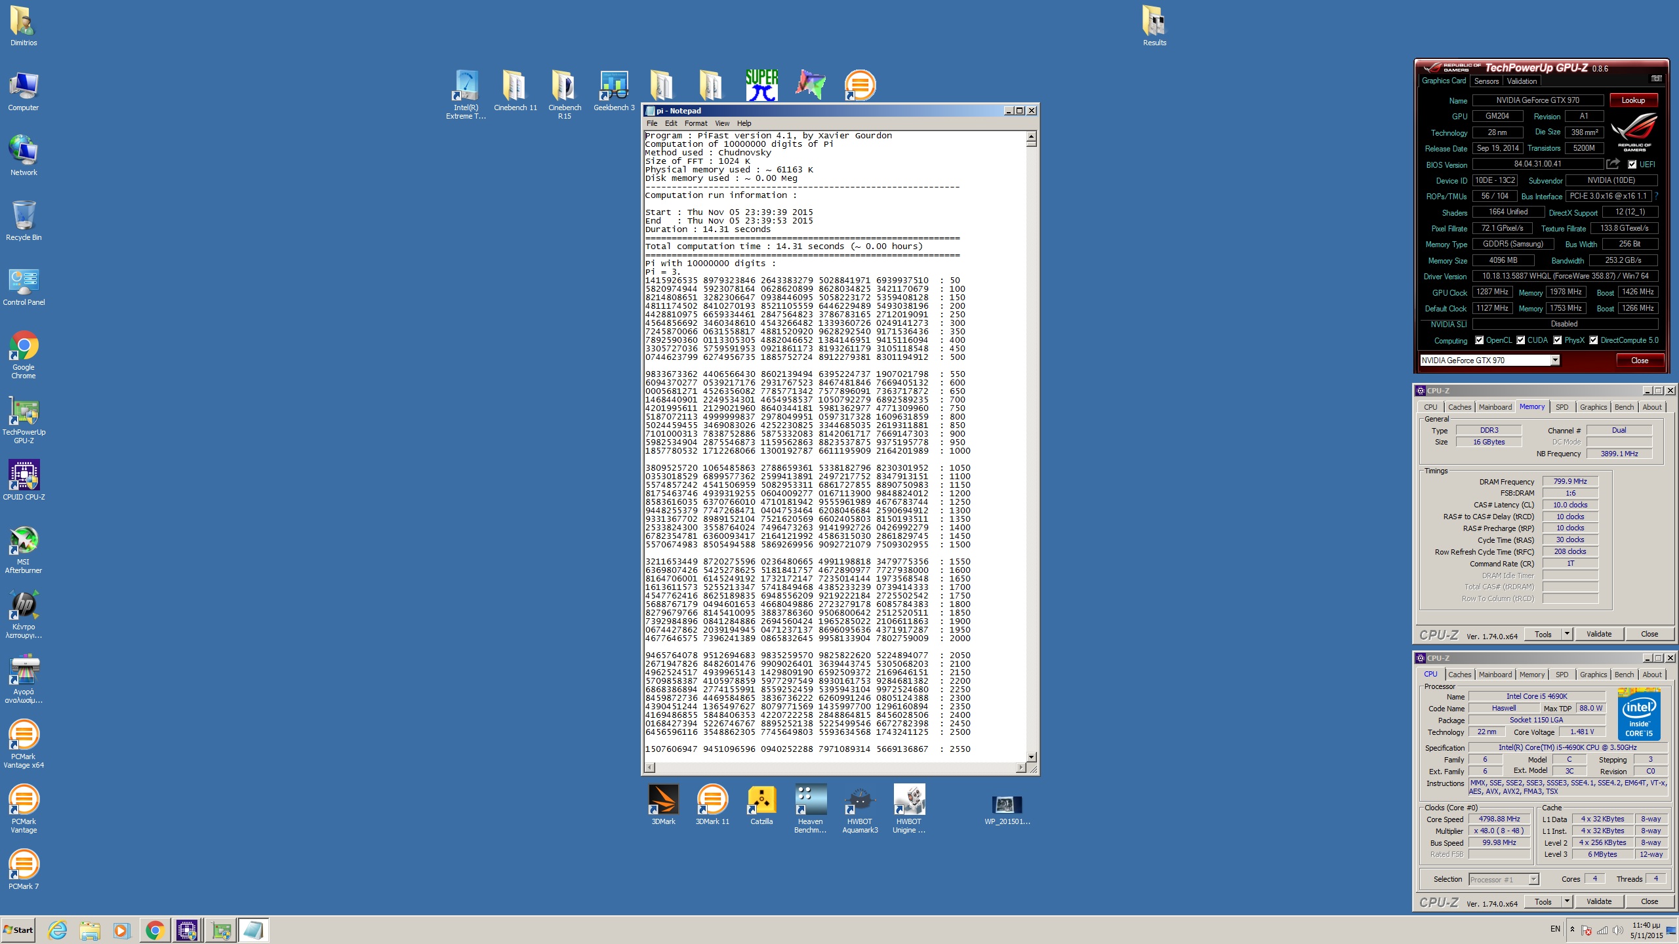This screenshot has height=944, width=1679.
Task: Click Internet Explorer in the taskbar
Action: pyautogui.click(x=58, y=930)
